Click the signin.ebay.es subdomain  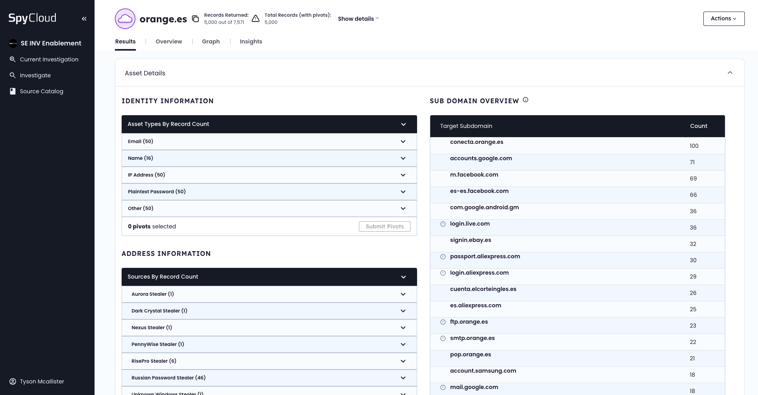[x=471, y=240]
